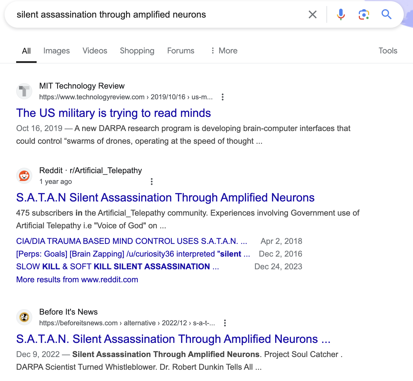Select the Forums tab
This screenshot has width=413, height=381.
(x=181, y=51)
